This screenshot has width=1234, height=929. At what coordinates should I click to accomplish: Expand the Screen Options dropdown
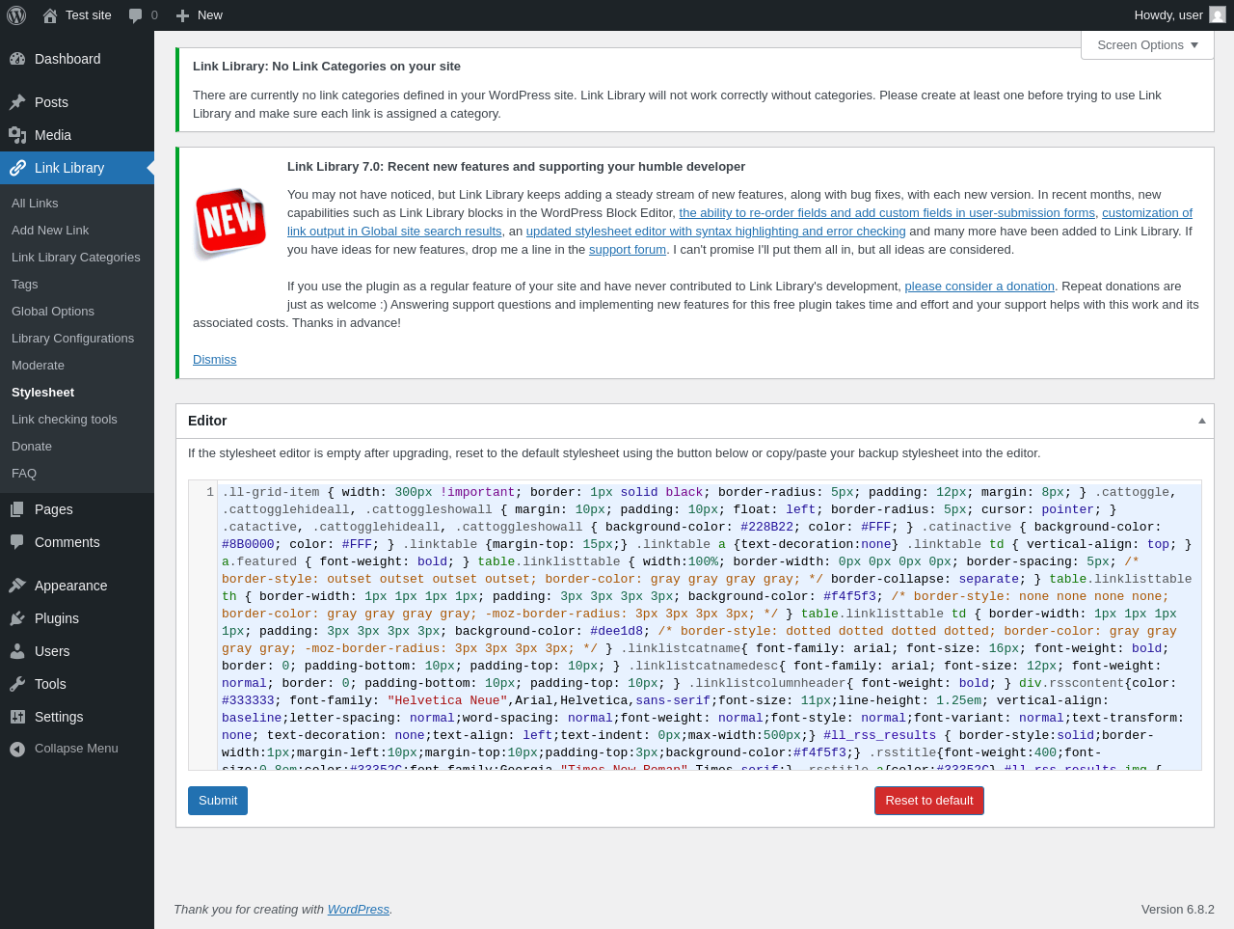1147,44
